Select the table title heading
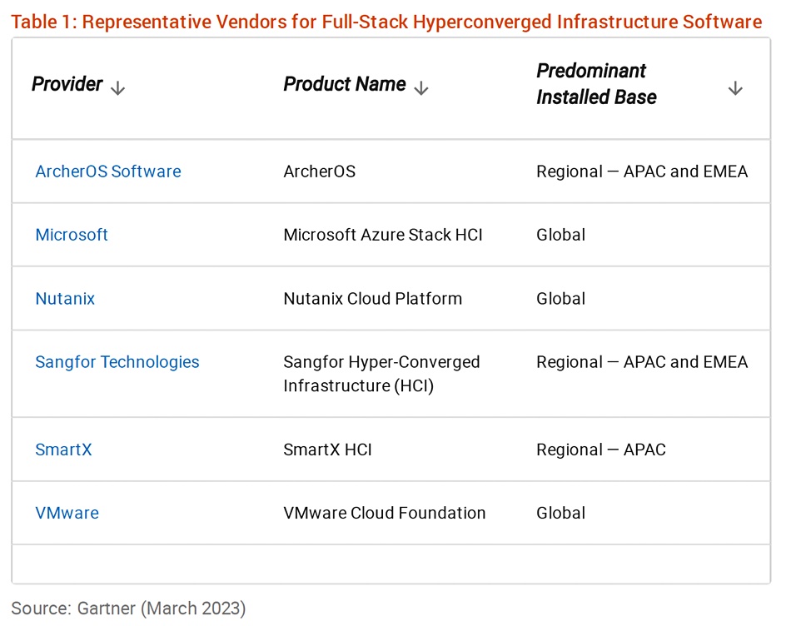Image resolution: width=791 pixels, height=626 pixels. (x=386, y=22)
